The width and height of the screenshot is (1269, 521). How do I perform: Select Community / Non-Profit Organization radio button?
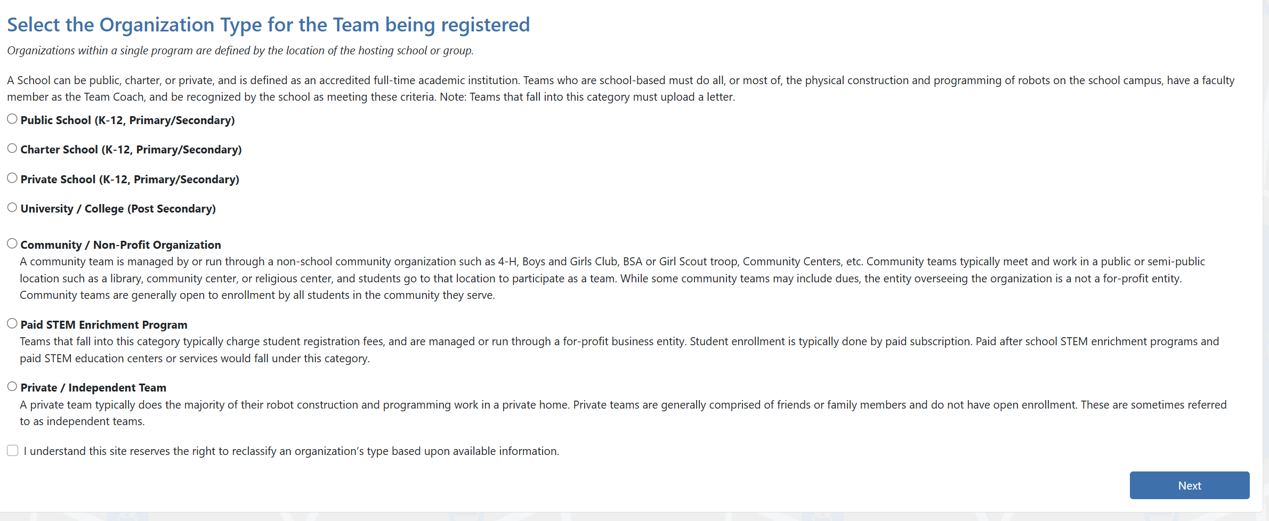[12, 243]
